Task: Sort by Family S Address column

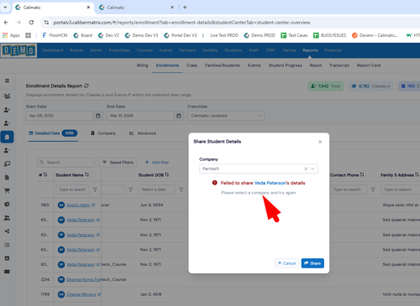Action: click(x=417, y=174)
